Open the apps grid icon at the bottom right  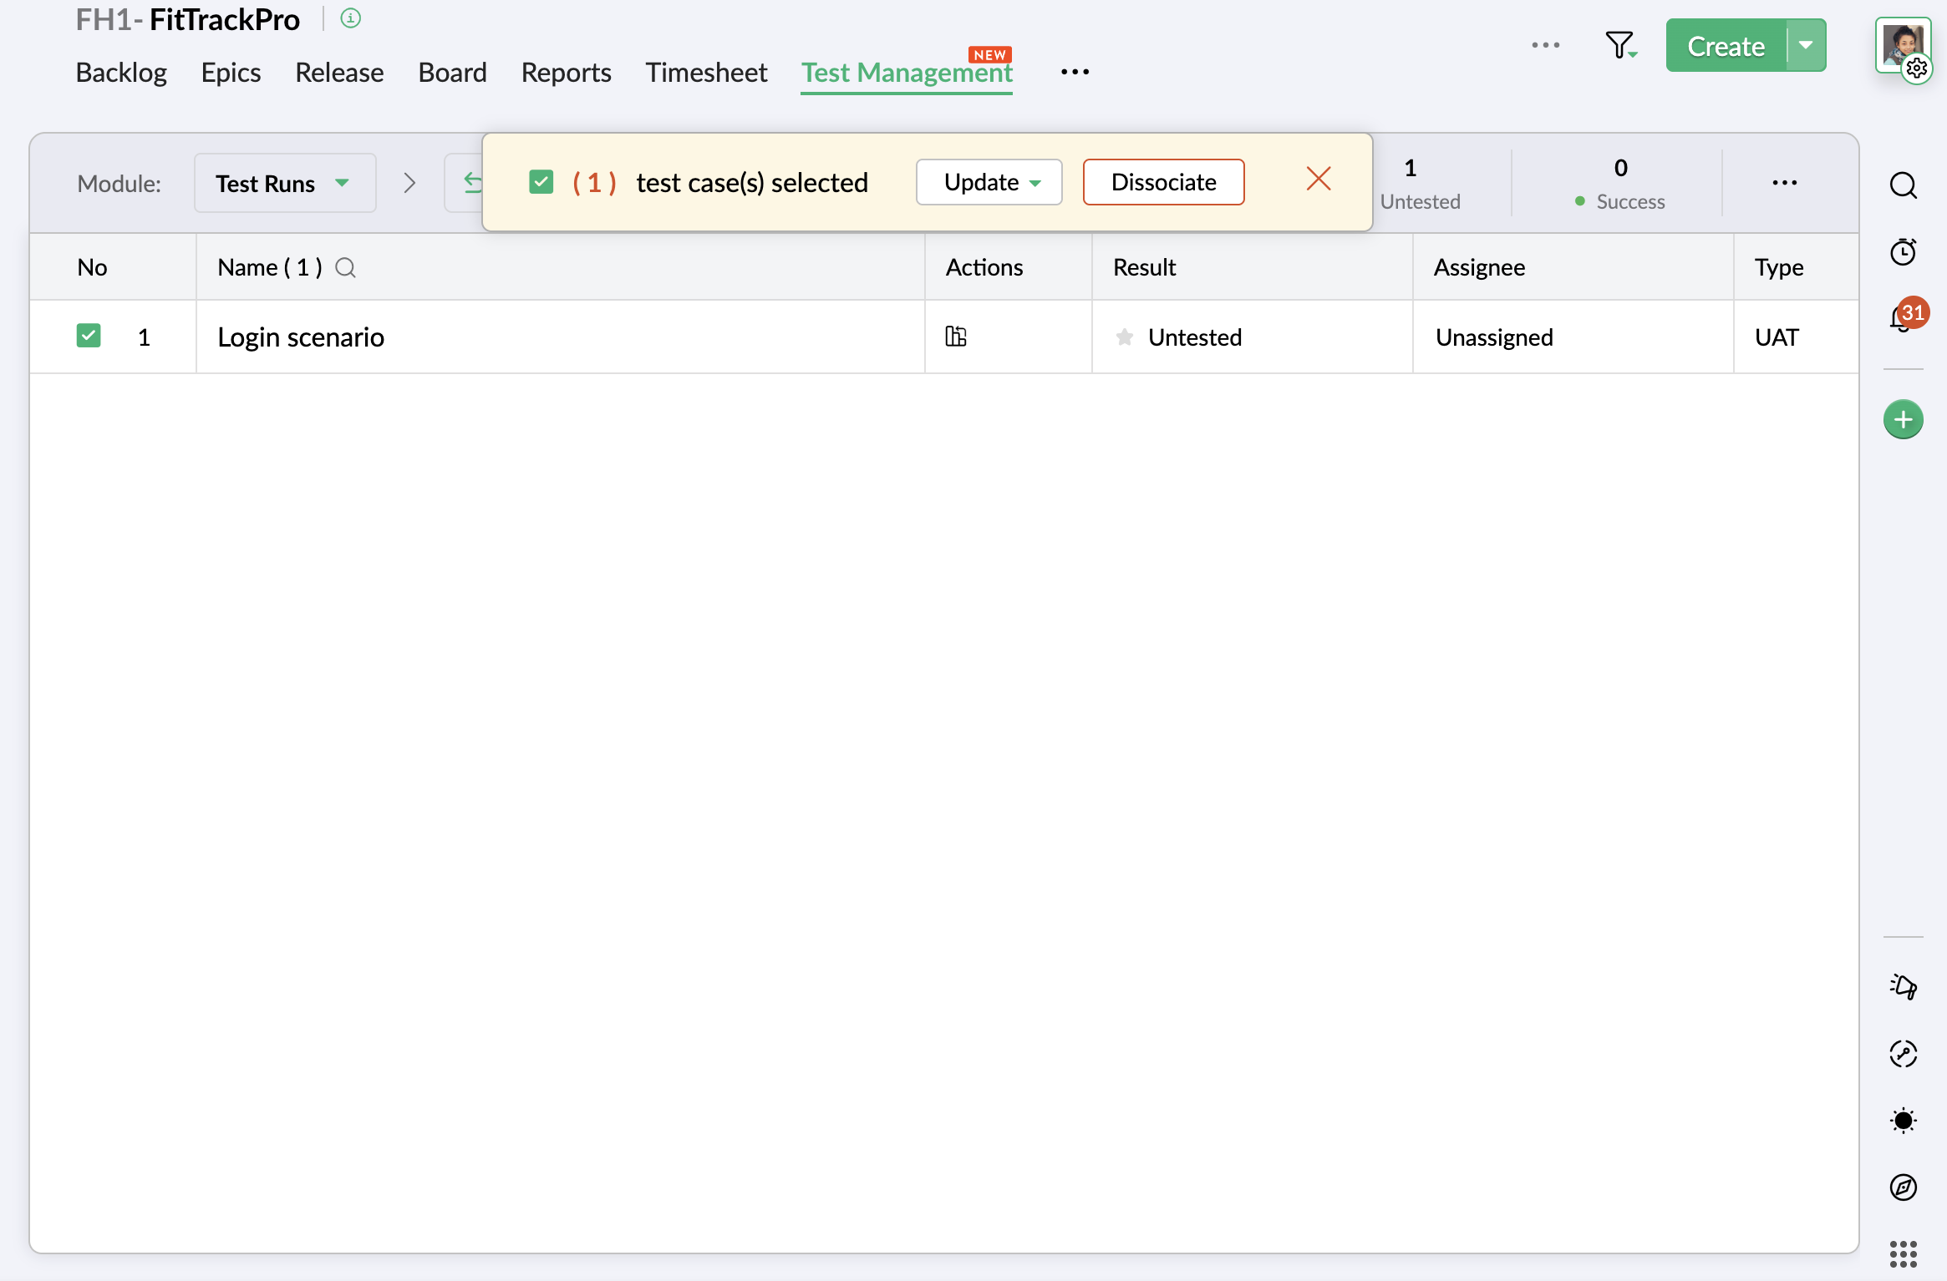coord(1903,1253)
